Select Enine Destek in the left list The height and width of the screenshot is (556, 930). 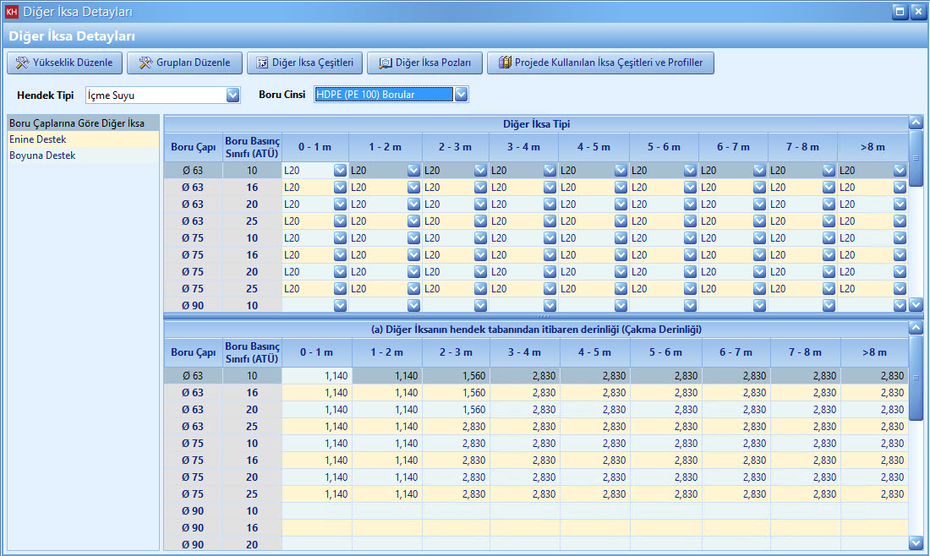(x=38, y=139)
